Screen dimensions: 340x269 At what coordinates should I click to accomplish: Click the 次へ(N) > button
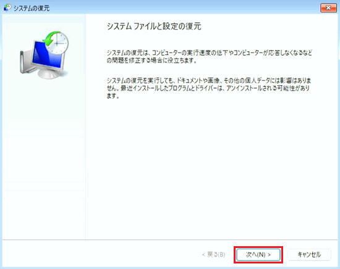coord(258,255)
